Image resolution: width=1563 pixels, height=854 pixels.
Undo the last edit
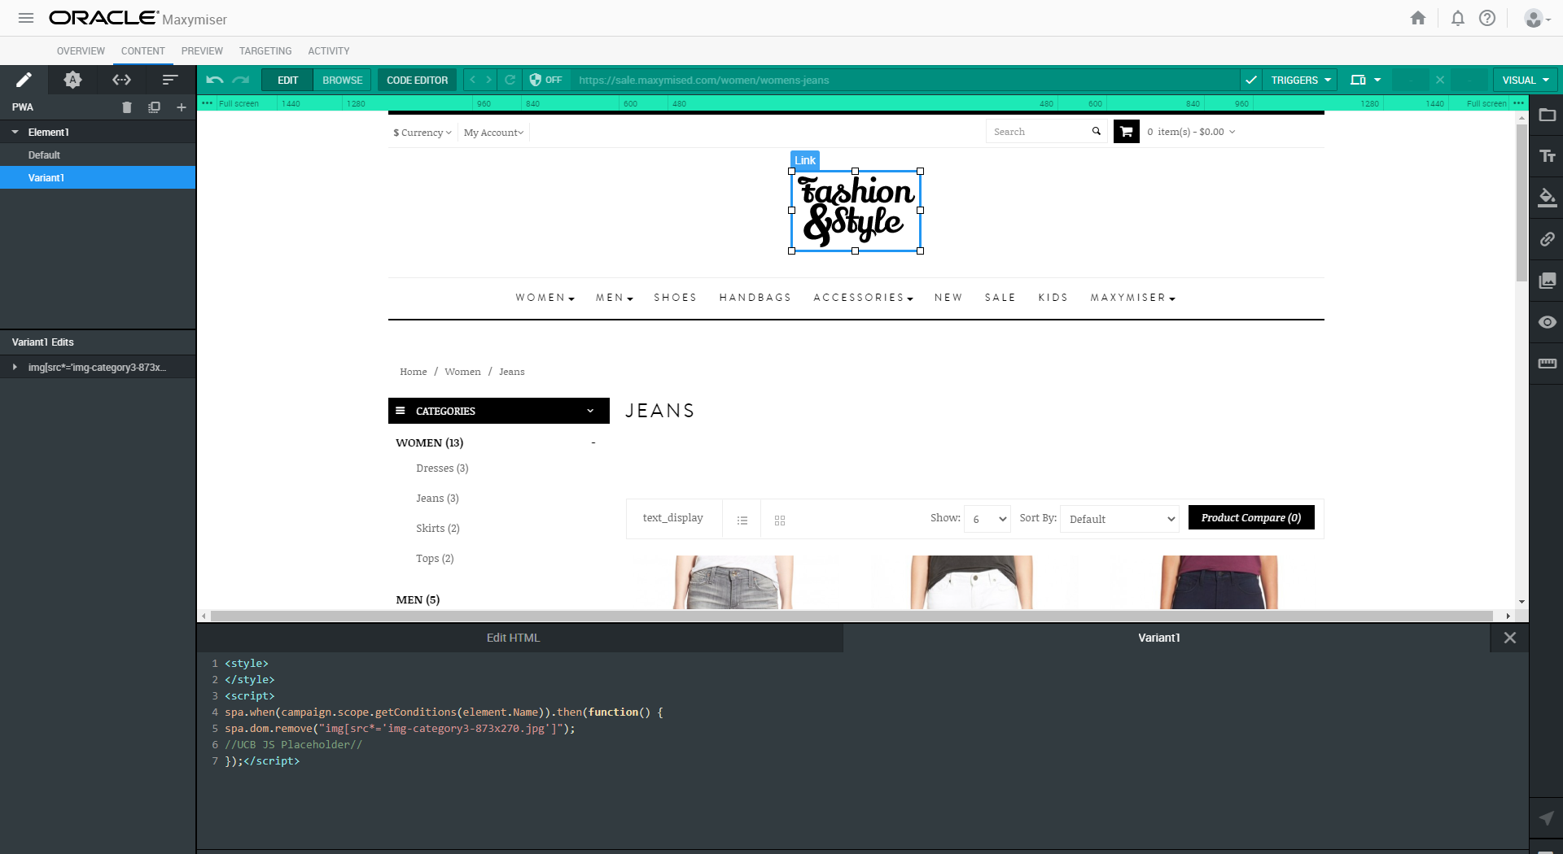(x=215, y=80)
